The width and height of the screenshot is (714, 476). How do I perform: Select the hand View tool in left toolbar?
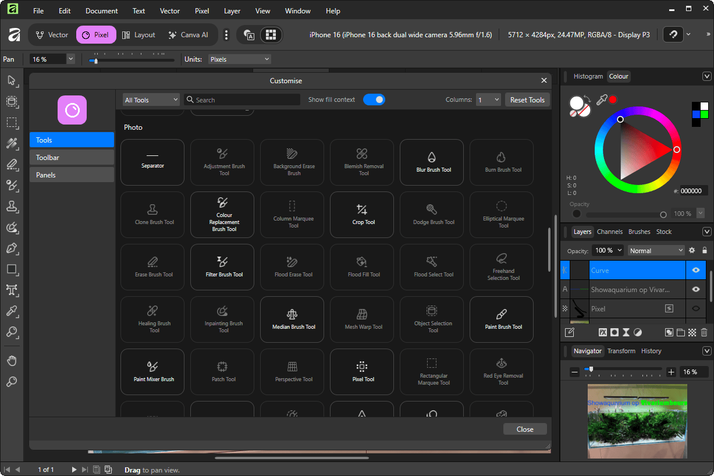click(12, 361)
